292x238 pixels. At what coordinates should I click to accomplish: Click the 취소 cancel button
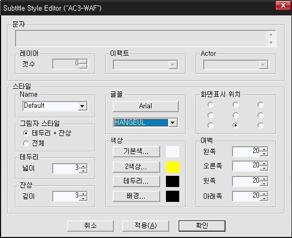90,226
